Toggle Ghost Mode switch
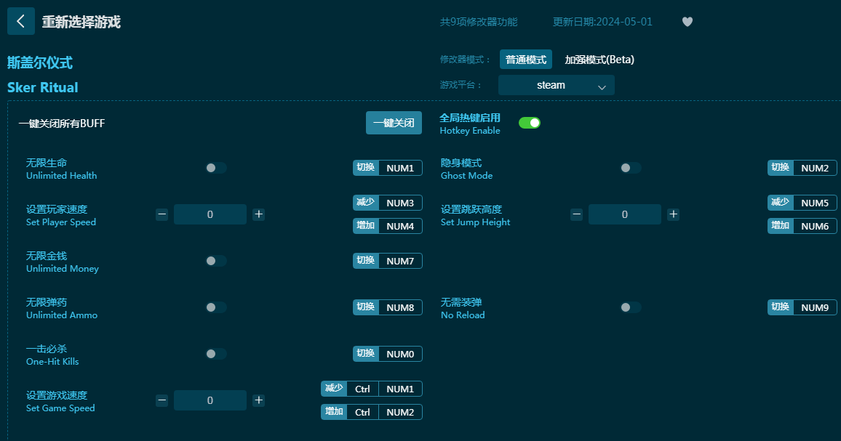 (630, 168)
